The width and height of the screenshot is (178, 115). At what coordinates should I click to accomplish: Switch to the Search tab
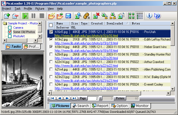point(81,106)
